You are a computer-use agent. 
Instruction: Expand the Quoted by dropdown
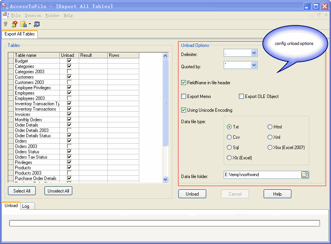point(254,65)
